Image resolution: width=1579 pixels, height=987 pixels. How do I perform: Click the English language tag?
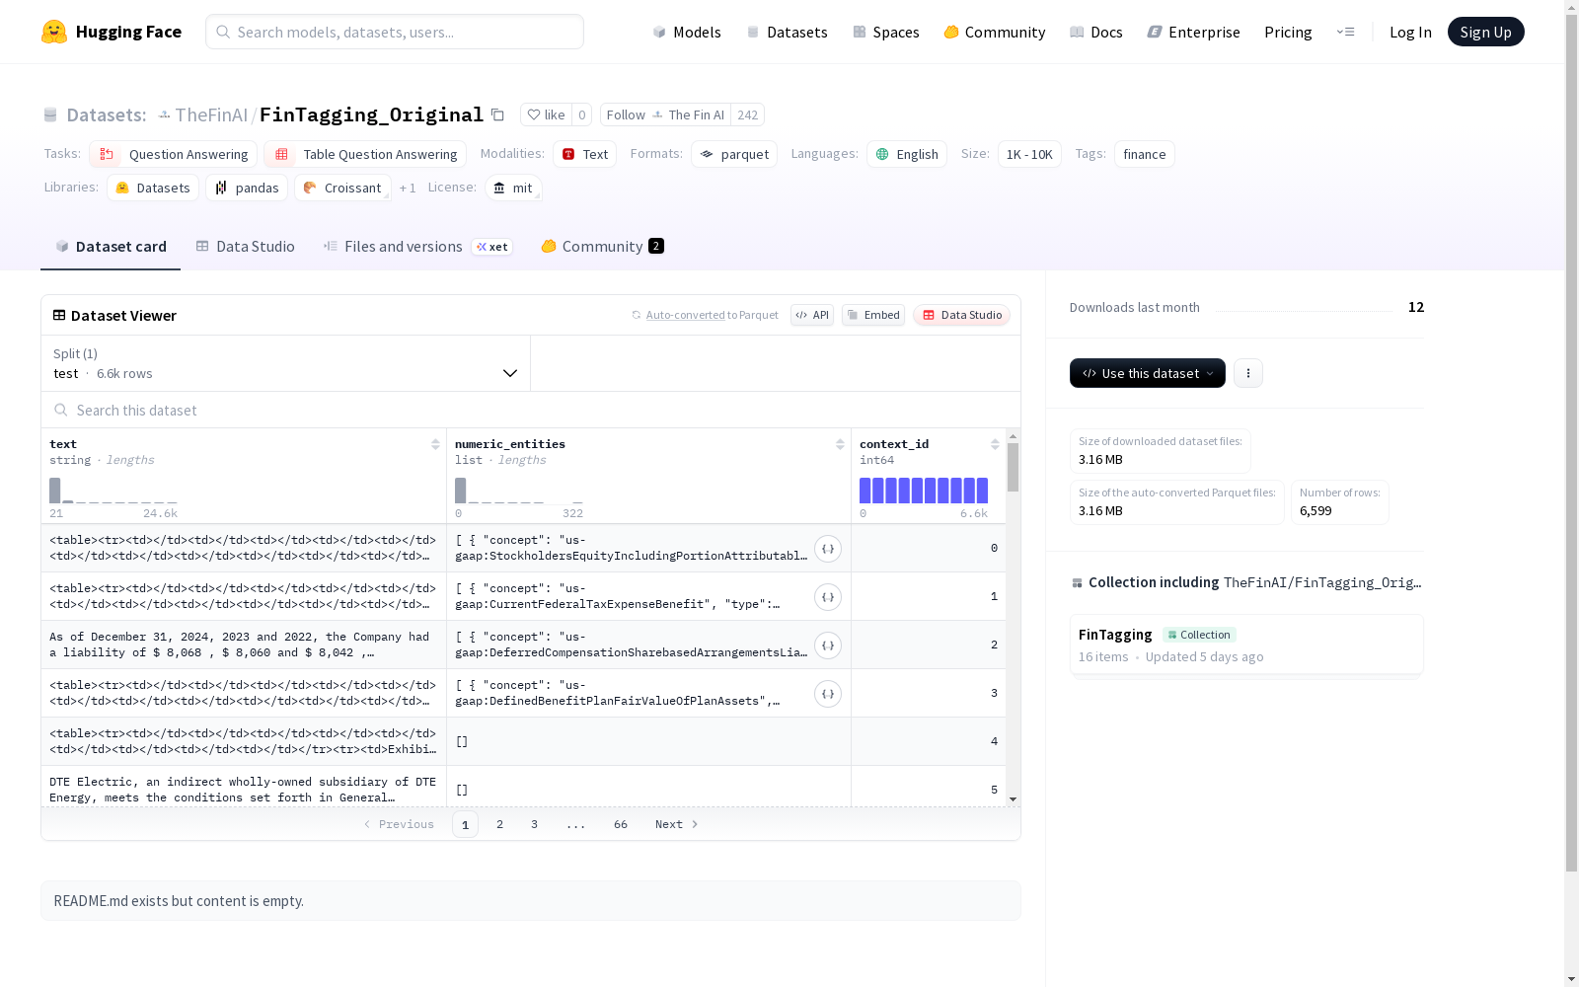[x=907, y=154]
